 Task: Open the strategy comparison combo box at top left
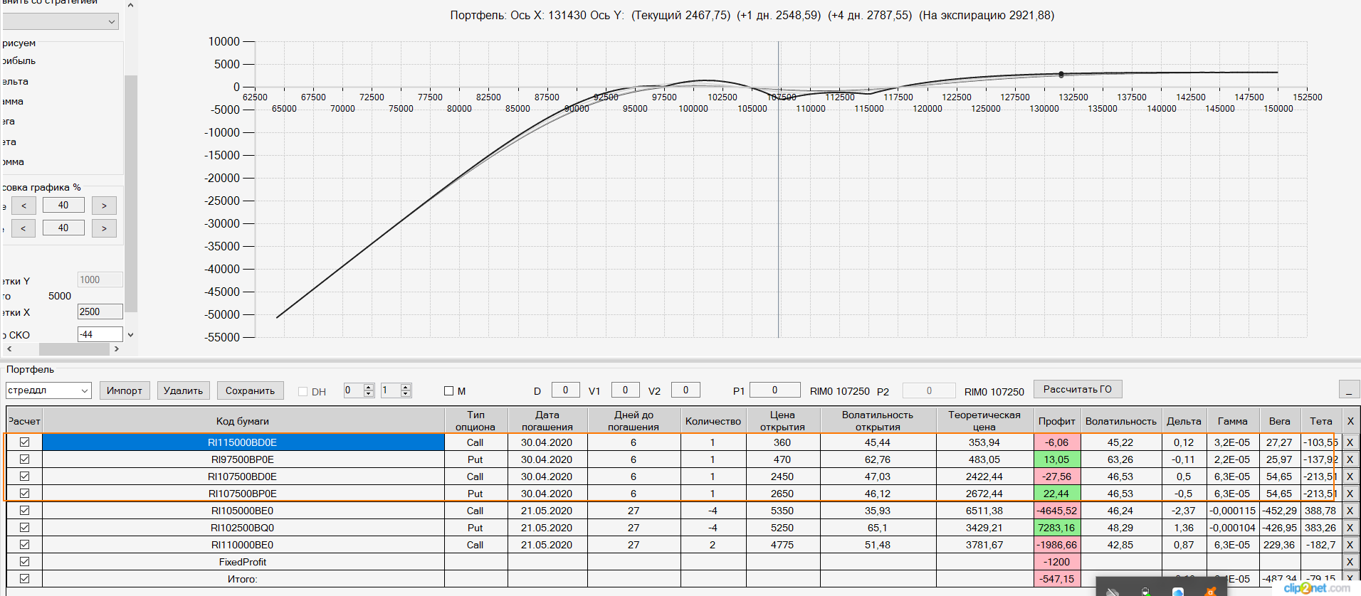coord(61,21)
